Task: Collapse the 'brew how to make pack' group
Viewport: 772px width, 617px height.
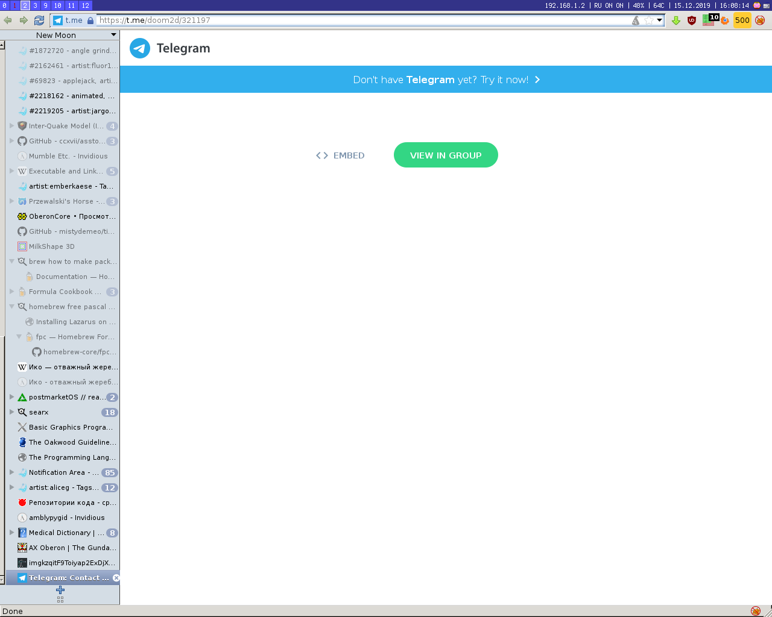Action: (x=11, y=262)
